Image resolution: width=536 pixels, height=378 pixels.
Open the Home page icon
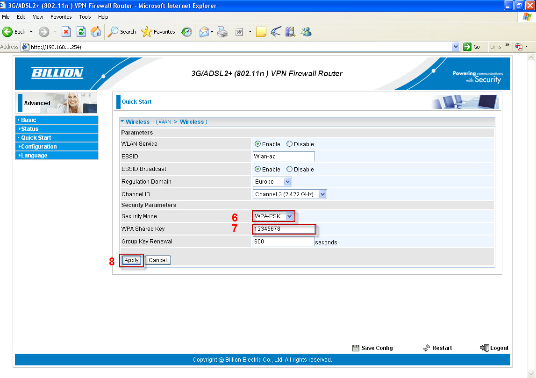pyautogui.click(x=96, y=32)
